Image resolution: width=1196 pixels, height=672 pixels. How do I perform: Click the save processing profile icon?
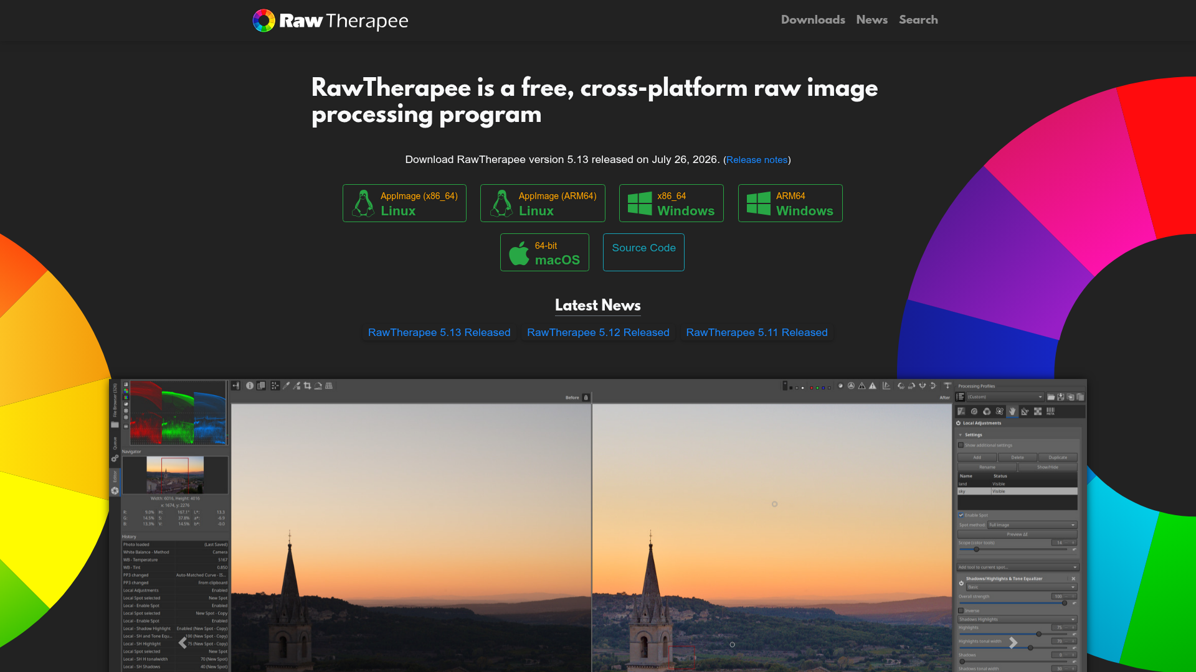[1061, 397]
